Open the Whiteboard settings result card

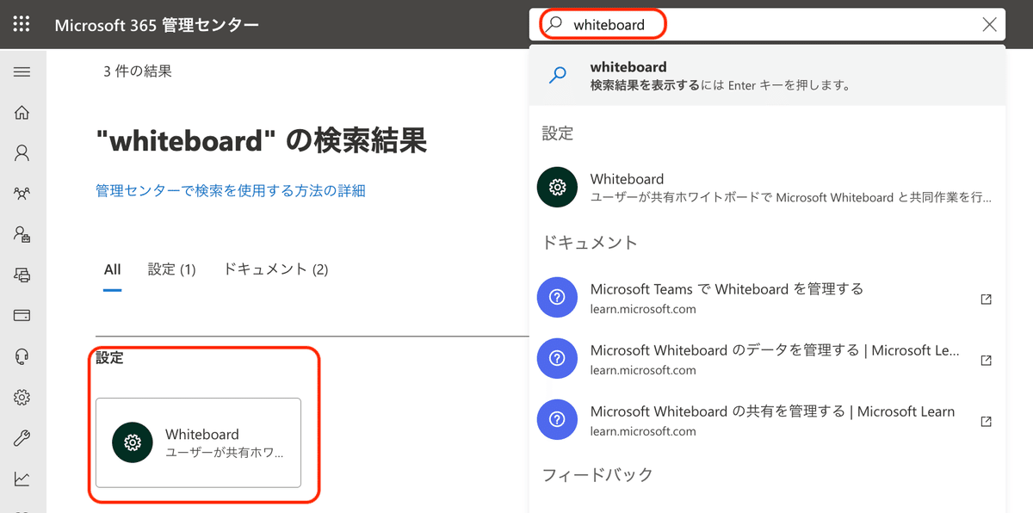199,443
